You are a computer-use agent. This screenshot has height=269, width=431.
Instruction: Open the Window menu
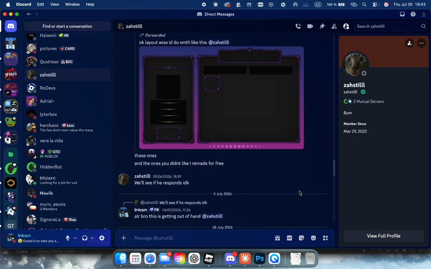coord(72,4)
